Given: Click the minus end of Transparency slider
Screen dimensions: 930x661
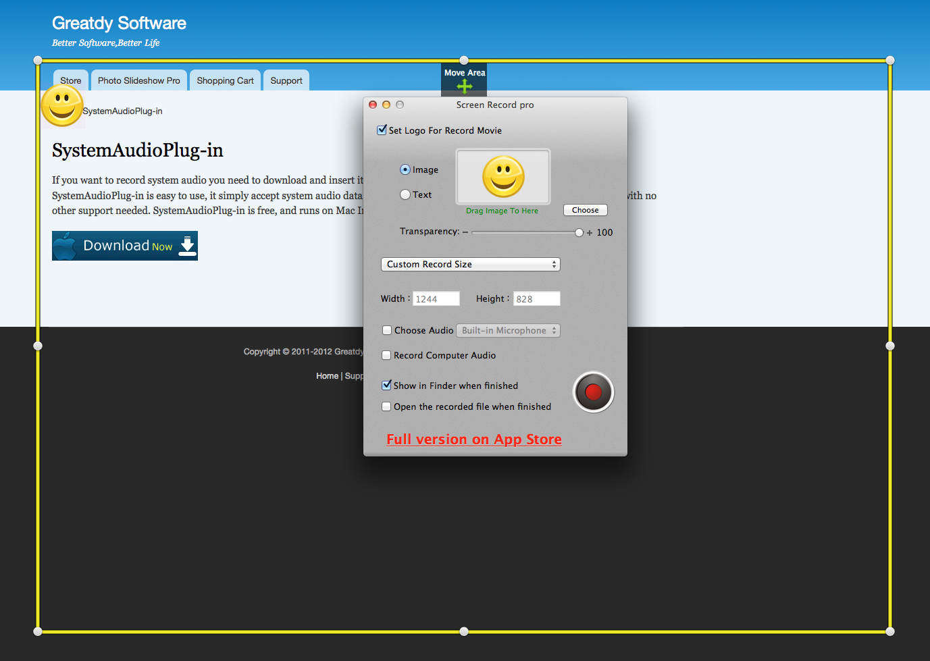Looking at the screenshot, I should 465,232.
